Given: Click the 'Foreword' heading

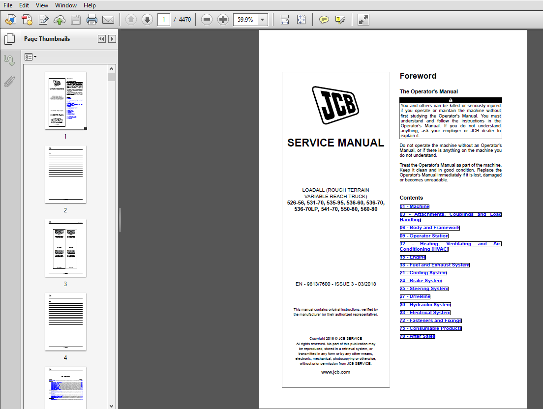Looking at the screenshot, I should point(418,76).
